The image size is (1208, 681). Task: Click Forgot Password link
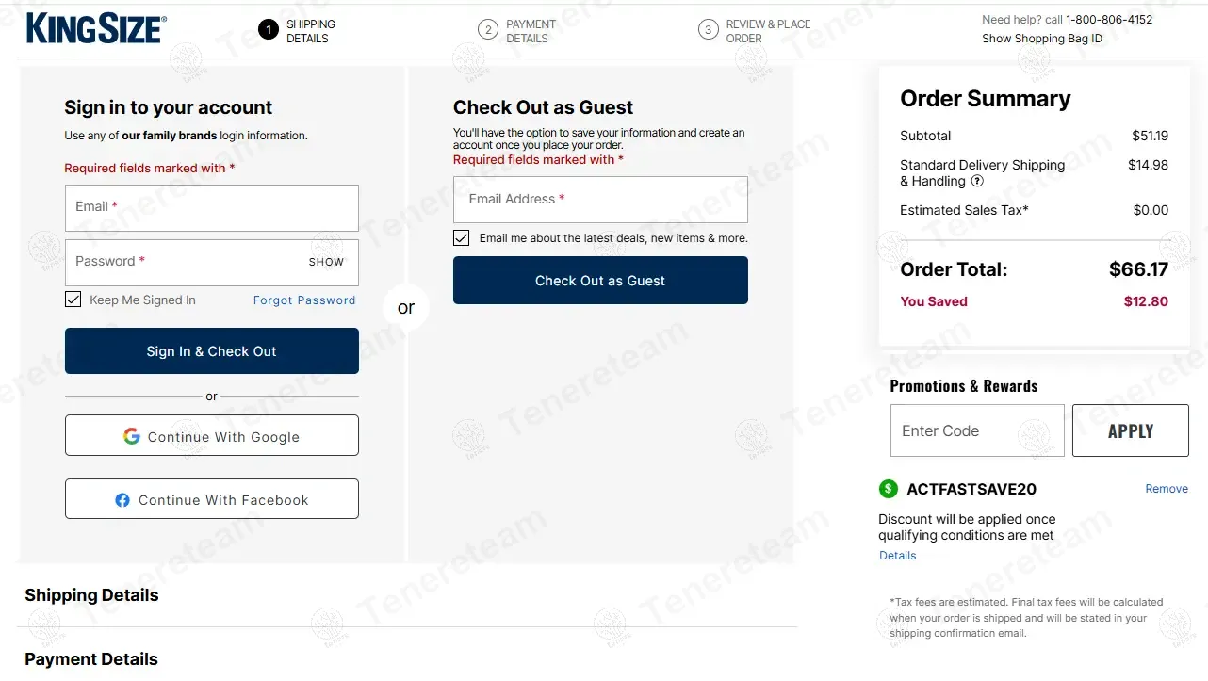click(x=304, y=300)
